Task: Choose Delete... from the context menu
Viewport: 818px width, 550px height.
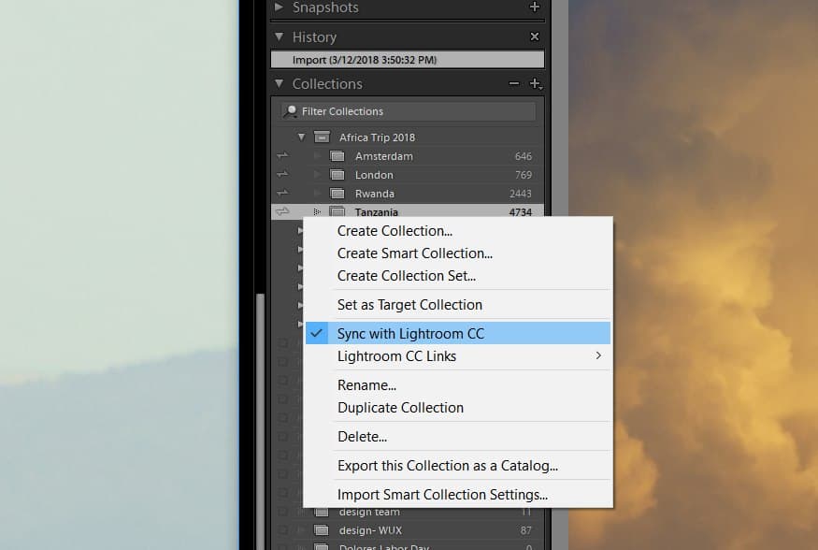Action: pos(457,436)
